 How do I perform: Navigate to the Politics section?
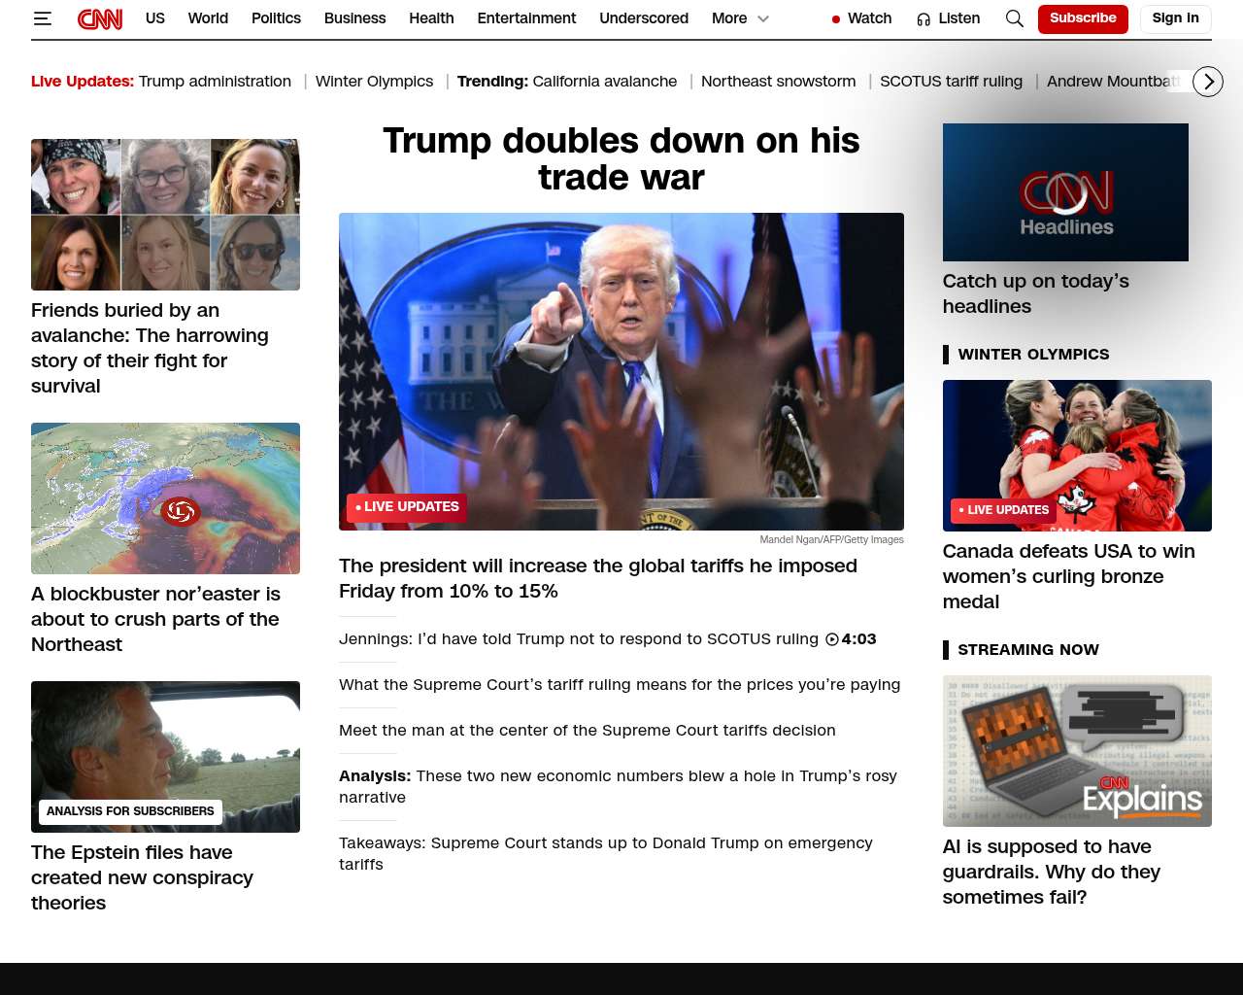tap(276, 18)
